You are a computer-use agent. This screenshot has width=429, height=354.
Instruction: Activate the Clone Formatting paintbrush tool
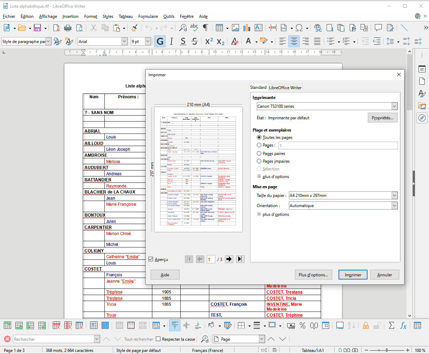(135, 27)
